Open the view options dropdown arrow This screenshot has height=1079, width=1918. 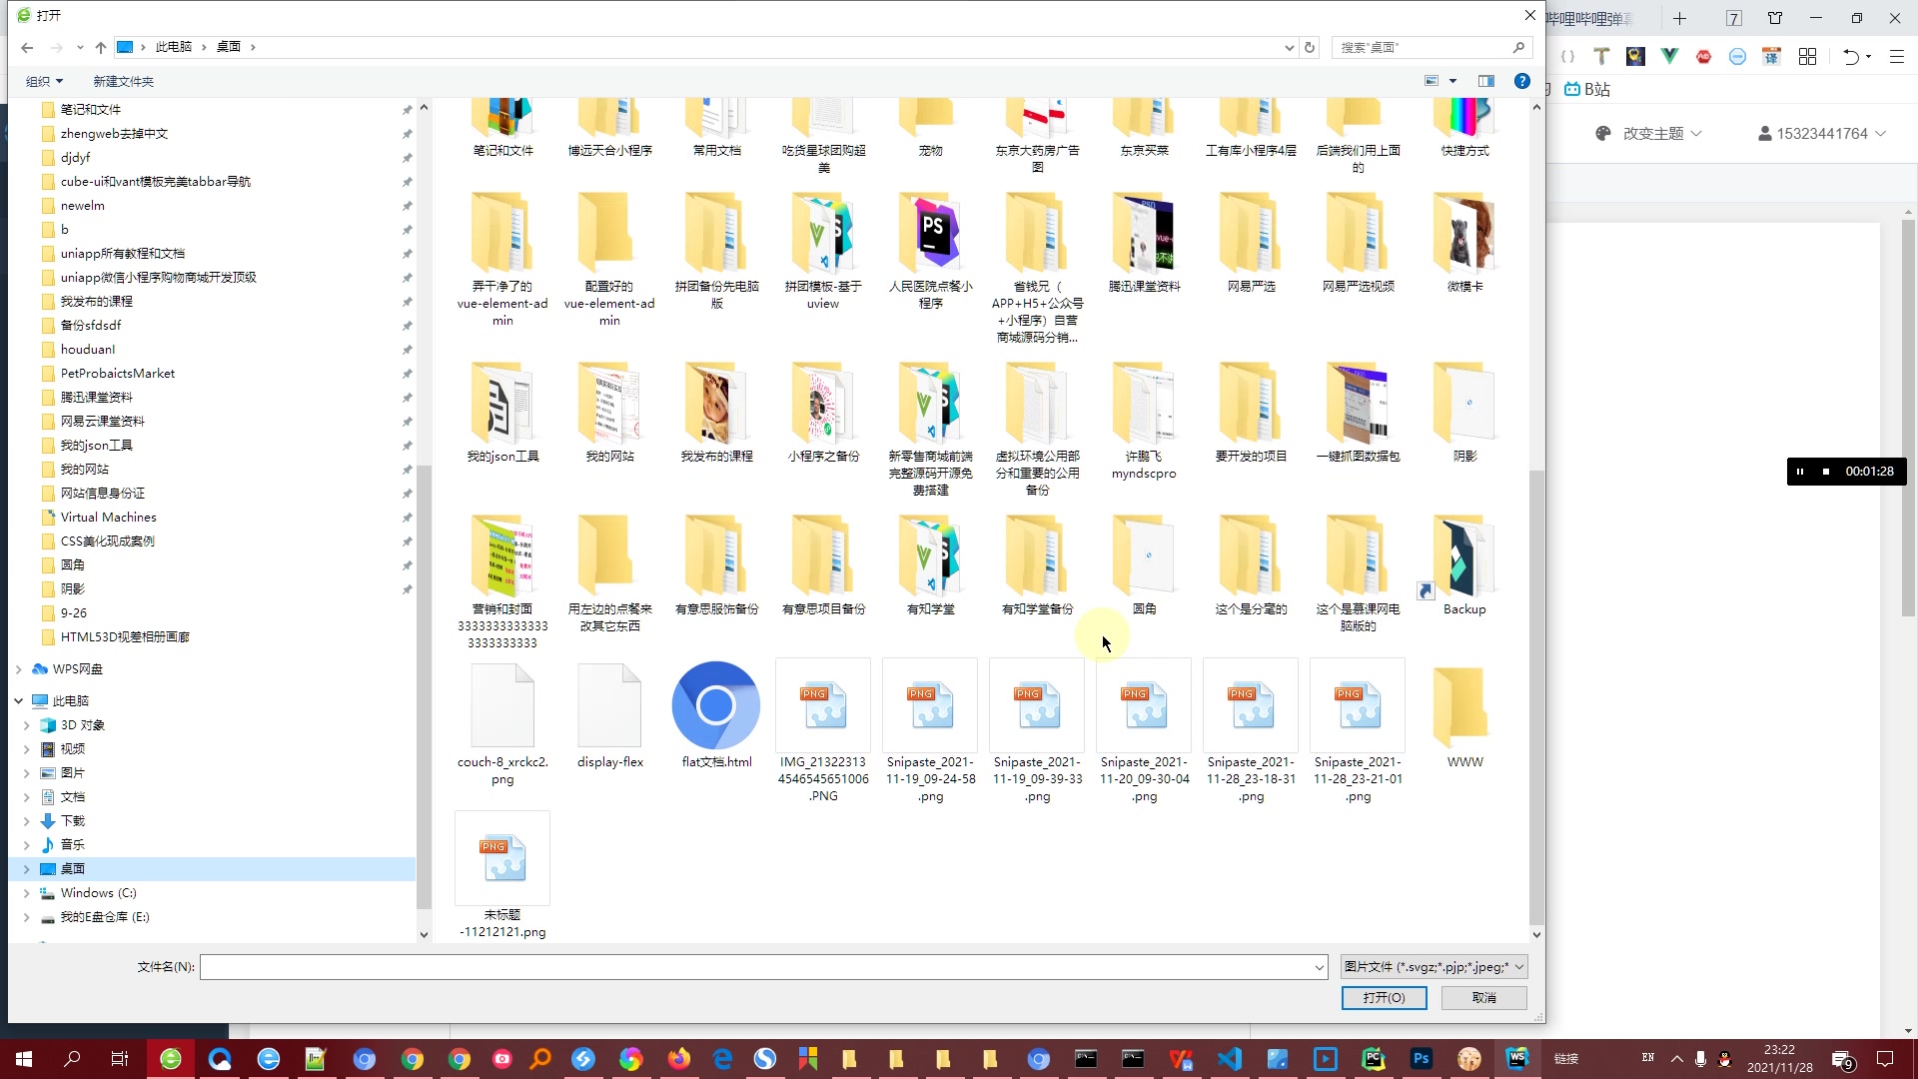(1452, 81)
